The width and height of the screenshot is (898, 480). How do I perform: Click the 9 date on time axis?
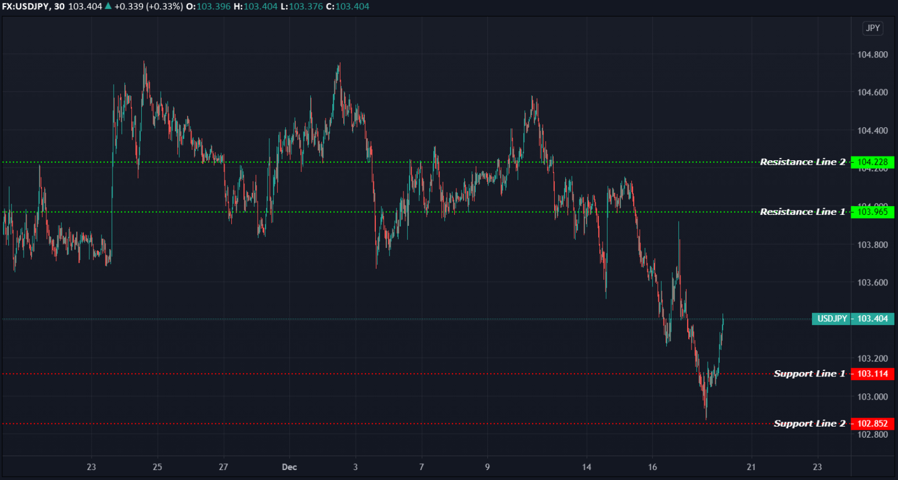click(487, 467)
